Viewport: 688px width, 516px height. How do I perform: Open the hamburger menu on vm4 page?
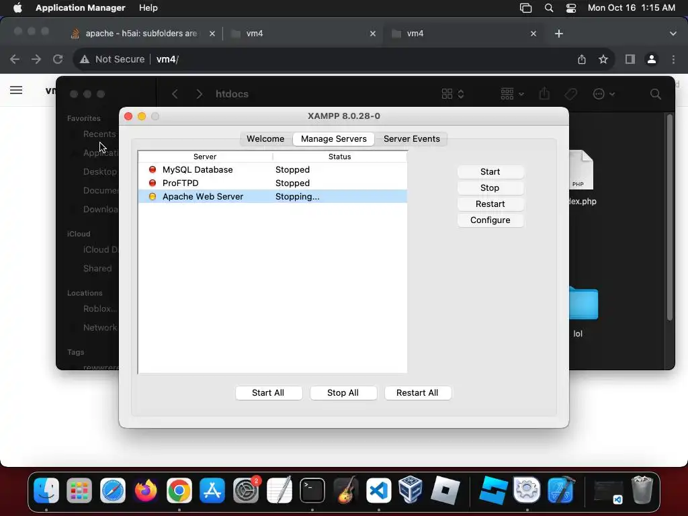(x=16, y=90)
